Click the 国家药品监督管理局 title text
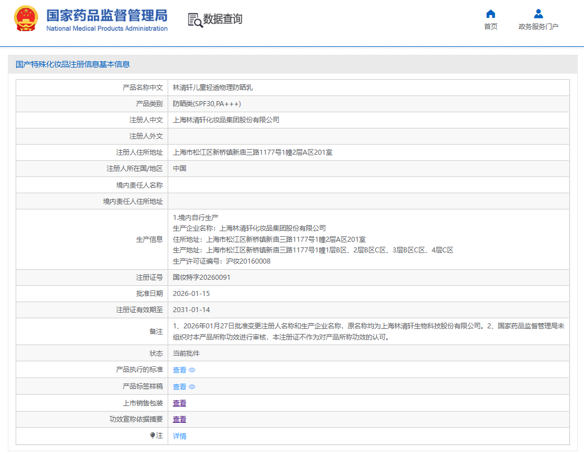This screenshot has width=584, height=454. click(x=106, y=16)
